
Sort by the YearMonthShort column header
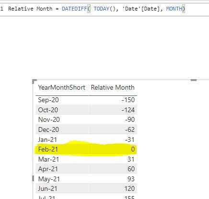point(62,88)
